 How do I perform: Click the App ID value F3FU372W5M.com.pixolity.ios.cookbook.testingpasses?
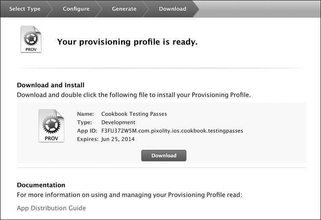click(172, 131)
